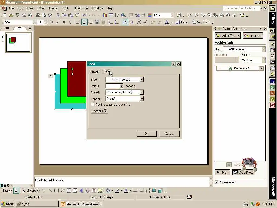
Task: Click the Select Objects arrow tool
Action: (16, 191)
